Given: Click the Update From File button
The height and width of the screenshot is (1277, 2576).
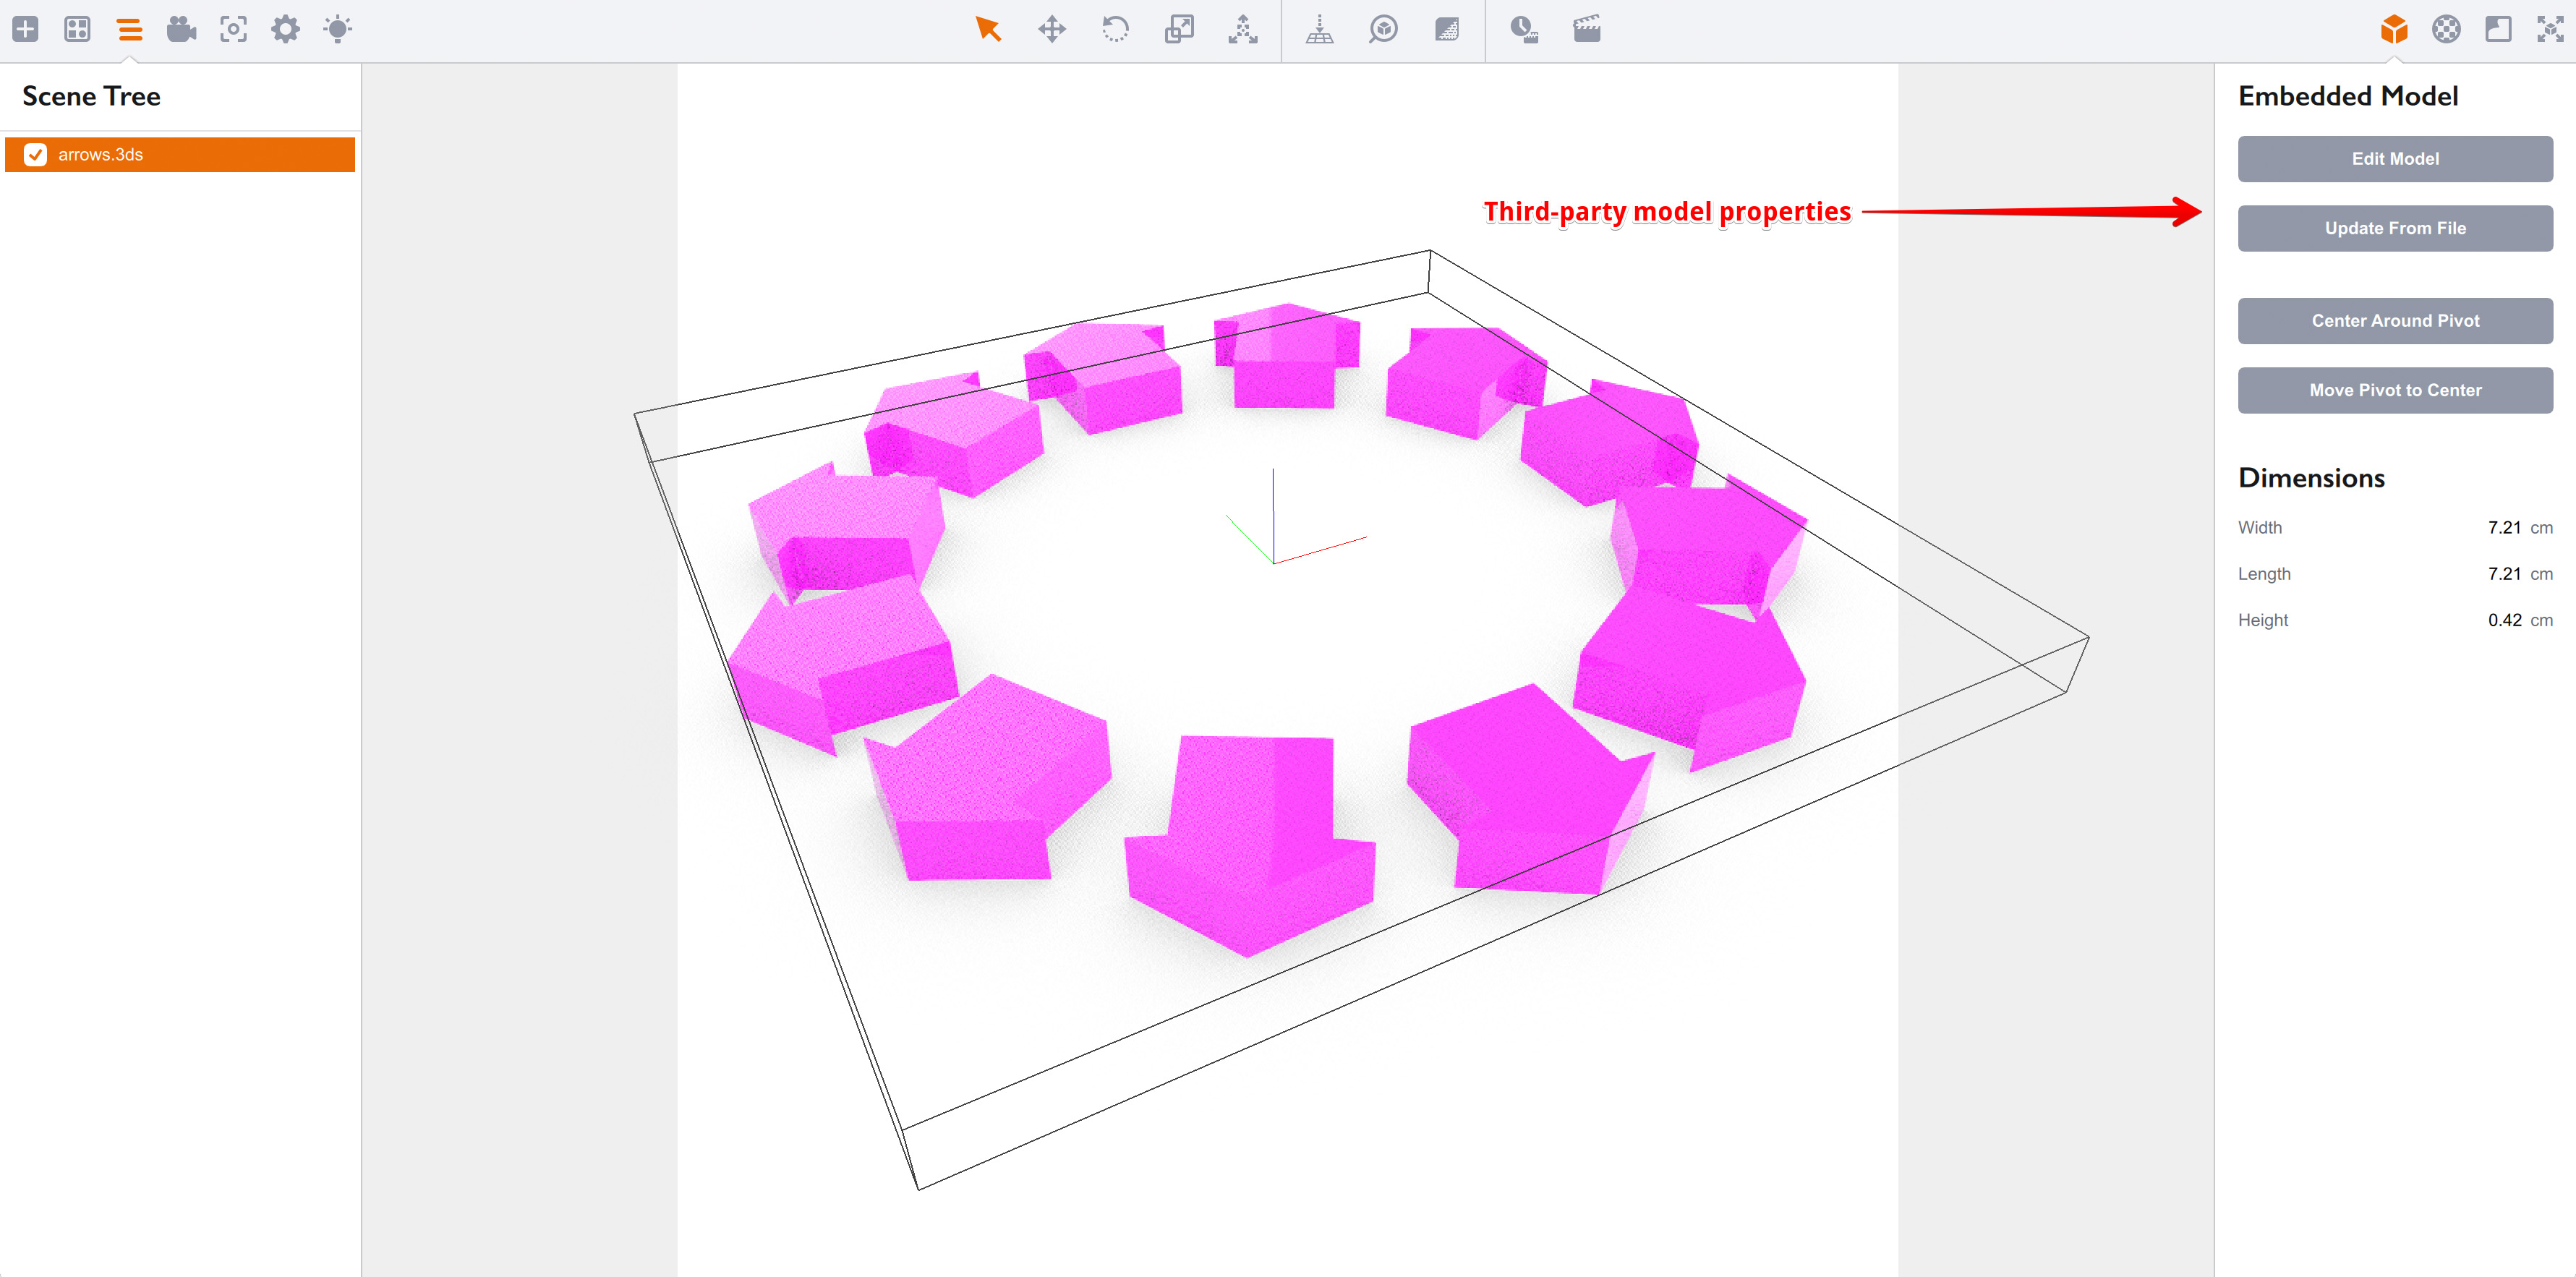Looking at the screenshot, I should [x=2394, y=228].
